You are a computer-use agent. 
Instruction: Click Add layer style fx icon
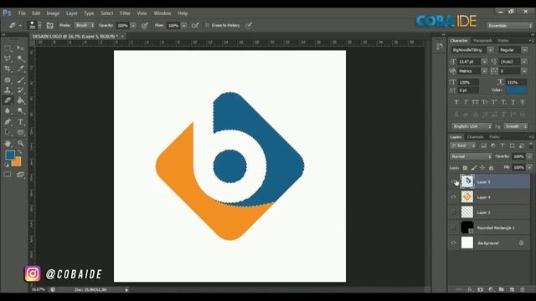click(x=470, y=289)
